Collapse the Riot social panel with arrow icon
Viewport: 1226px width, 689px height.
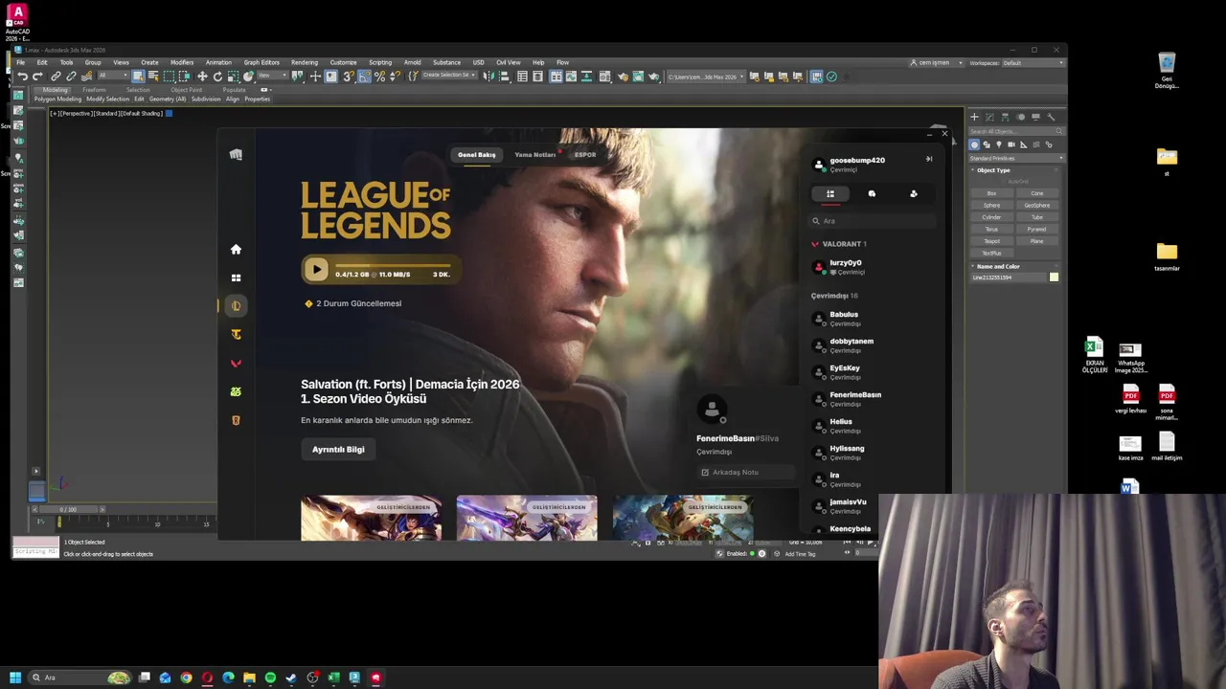click(928, 159)
